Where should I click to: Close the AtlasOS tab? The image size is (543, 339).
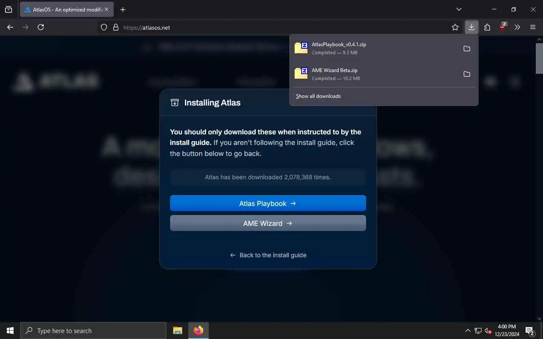106,9
